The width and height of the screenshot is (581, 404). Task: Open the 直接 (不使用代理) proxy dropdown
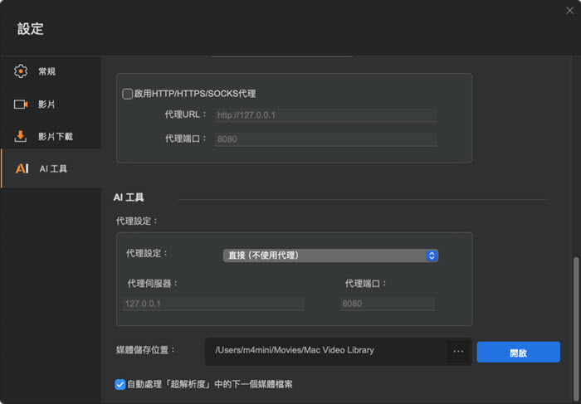point(330,256)
